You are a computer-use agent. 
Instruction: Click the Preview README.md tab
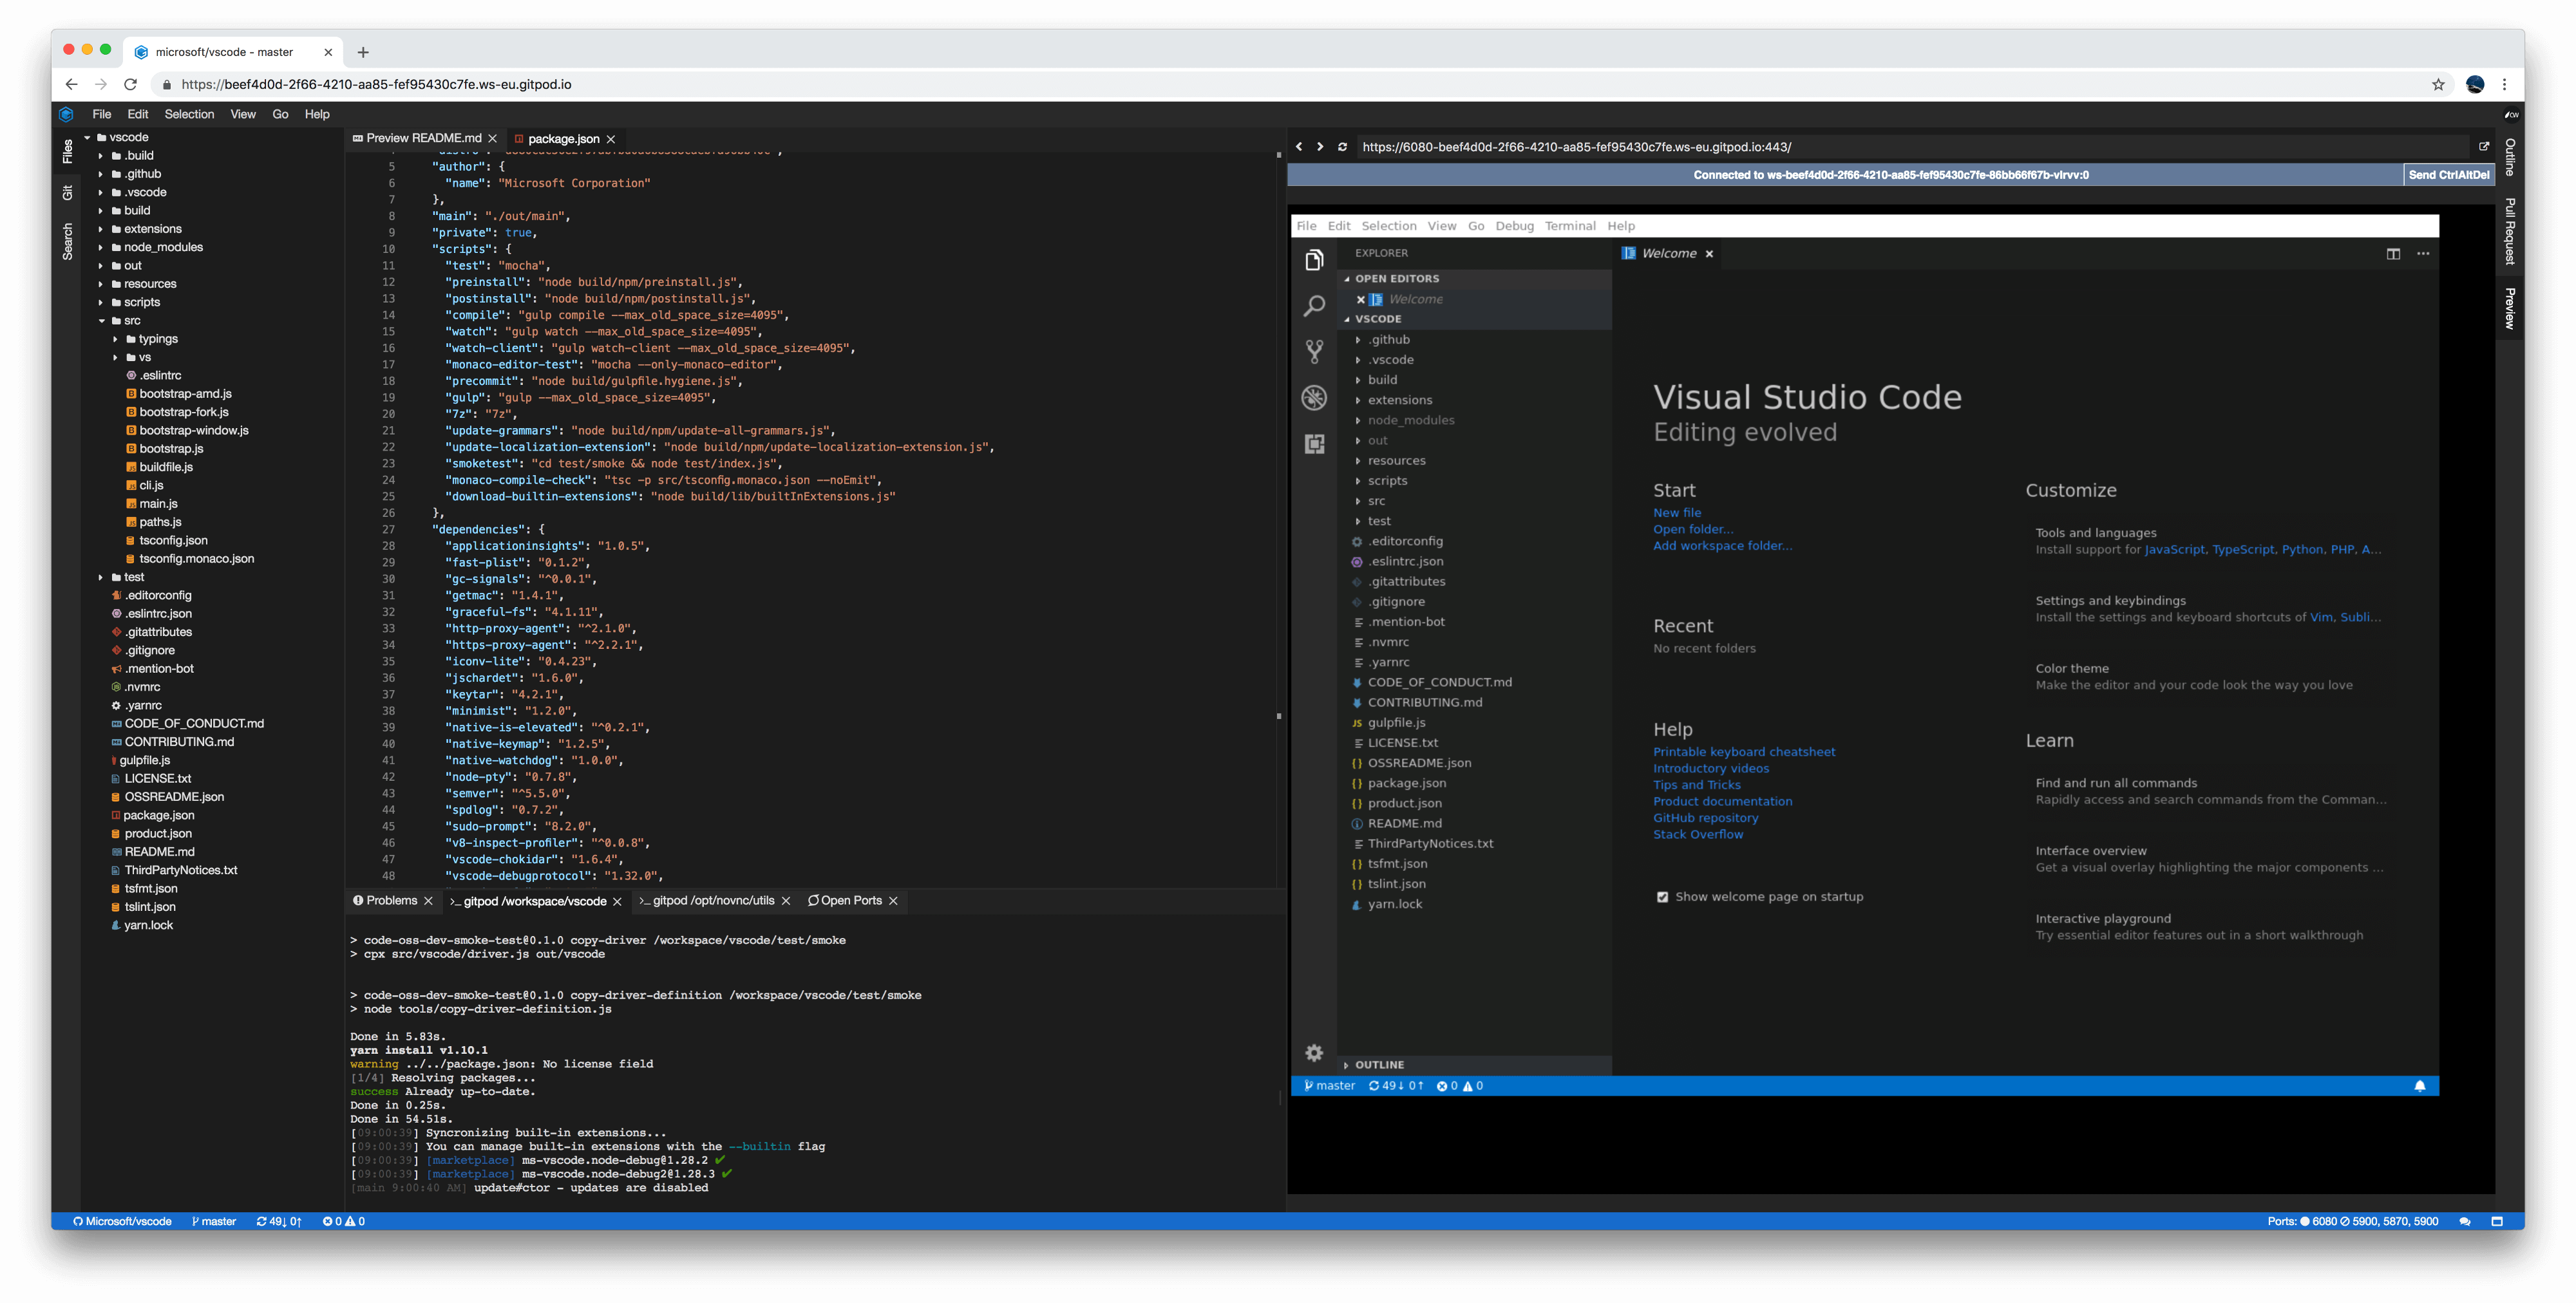(x=419, y=138)
